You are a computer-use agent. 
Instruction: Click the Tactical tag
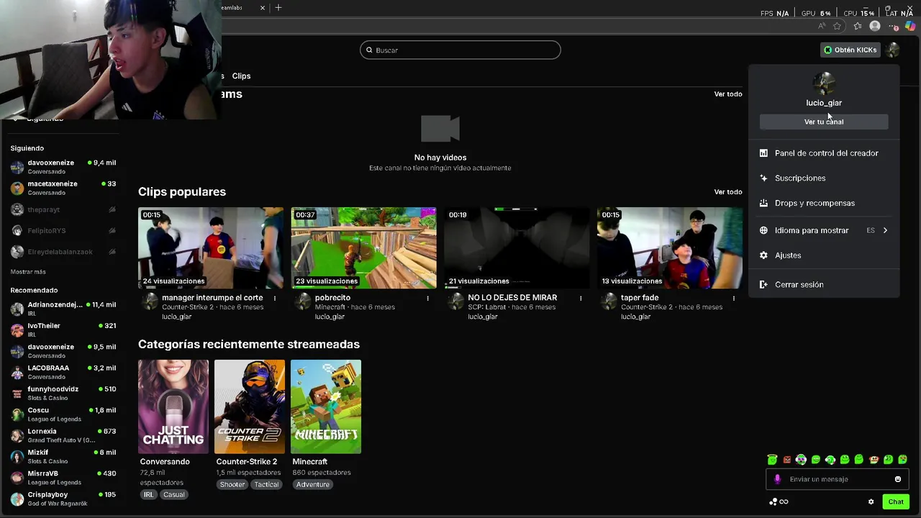(266, 485)
